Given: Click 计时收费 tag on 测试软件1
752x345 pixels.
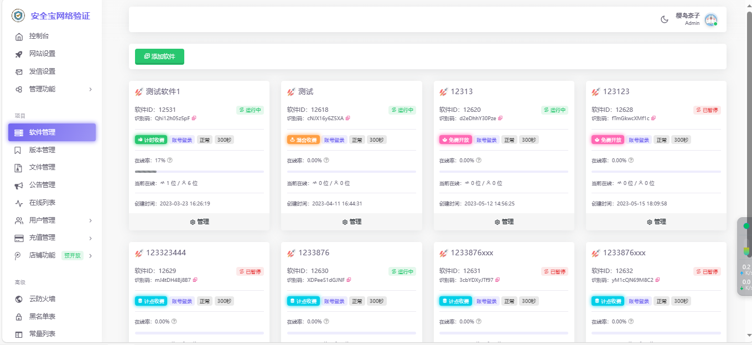Looking at the screenshot, I should click(151, 140).
